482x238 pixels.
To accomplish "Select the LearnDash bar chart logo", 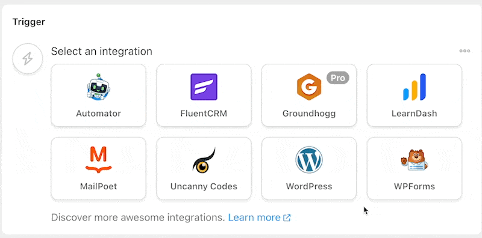I will (x=415, y=87).
